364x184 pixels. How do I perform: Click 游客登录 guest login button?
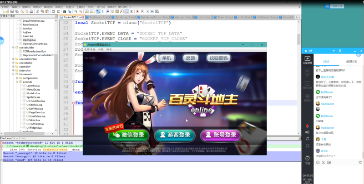pyautogui.click(x=175, y=135)
